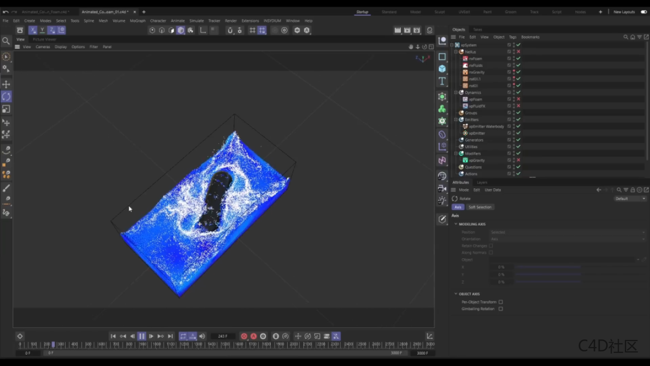Add a Cube primitive from side palette
Image resolution: width=650 pixels, height=366 pixels.
442,69
